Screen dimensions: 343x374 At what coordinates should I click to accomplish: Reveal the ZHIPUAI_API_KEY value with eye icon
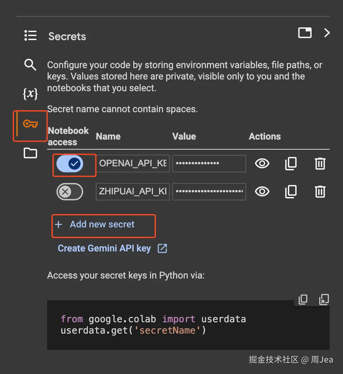[262, 191]
